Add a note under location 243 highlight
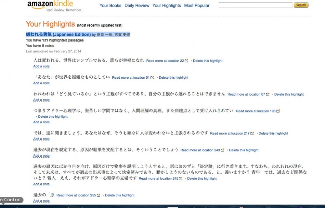Image resolution: width=325 pixels, height=208 pixels. point(42,156)
